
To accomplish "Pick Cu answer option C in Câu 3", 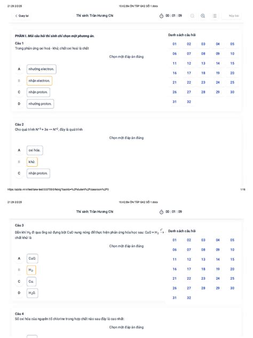I will [x=31, y=281].
